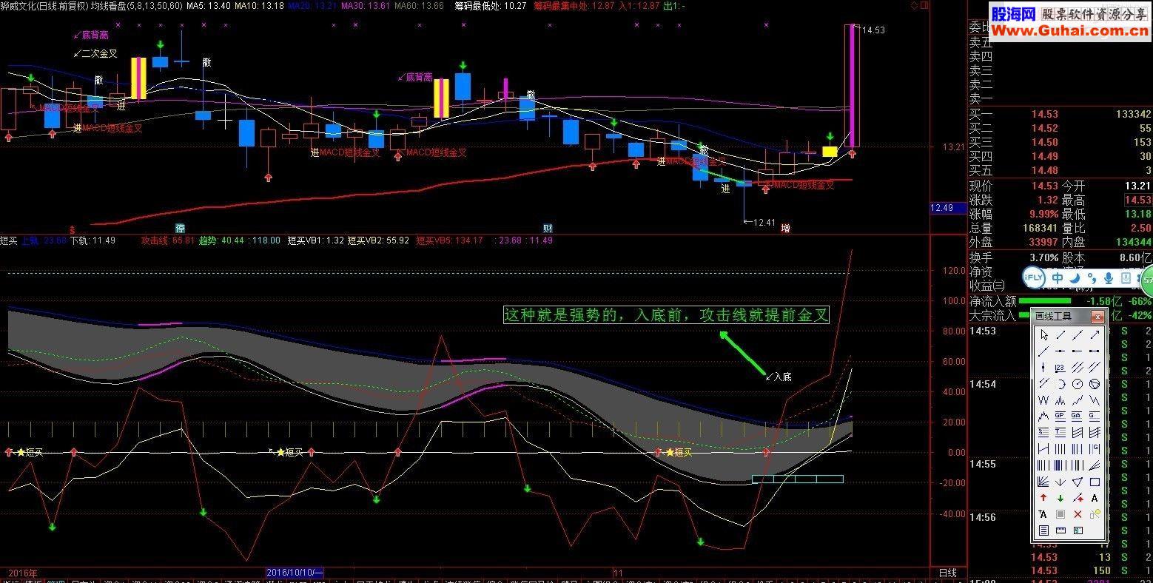The width and height of the screenshot is (1153, 583).
Task: Click the 总量 value 168341
Action: tap(1040, 228)
